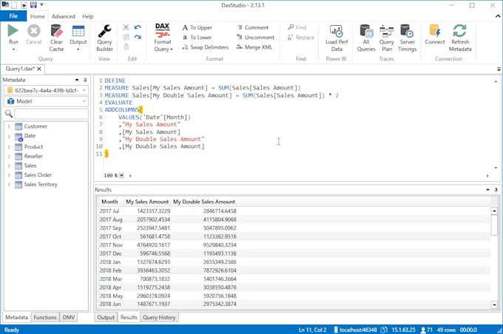The height and width of the screenshot is (334, 503).
Task: Comment the selected lines
Action: pos(252,27)
